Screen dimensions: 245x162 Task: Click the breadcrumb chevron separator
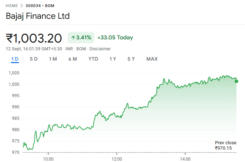[22, 6]
